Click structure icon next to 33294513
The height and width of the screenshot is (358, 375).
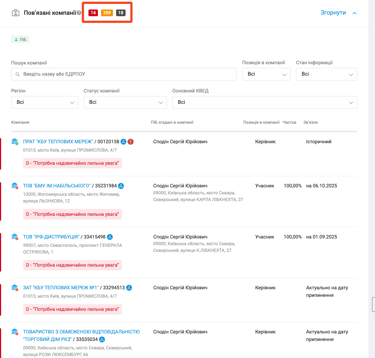tap(129, 288)
